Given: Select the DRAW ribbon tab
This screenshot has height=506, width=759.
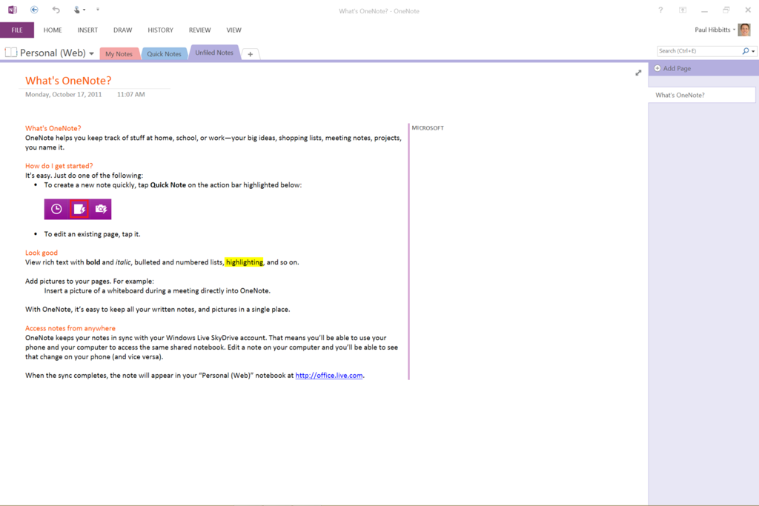Looking at the screenshot, I should tap(123, 30).
